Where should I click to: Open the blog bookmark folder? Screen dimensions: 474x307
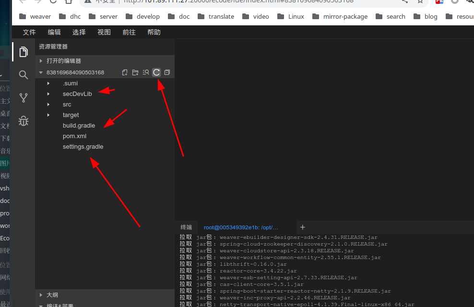coord(426,17)
